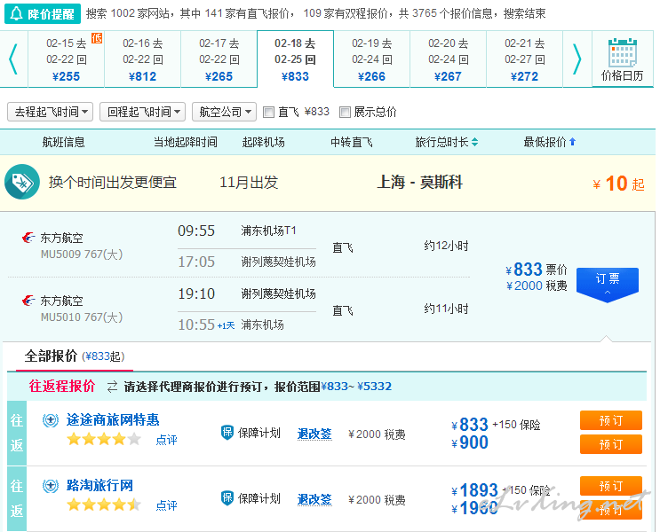
Task: Open 退改签 link for 路淘旅行网
Action: pos(314,499)
